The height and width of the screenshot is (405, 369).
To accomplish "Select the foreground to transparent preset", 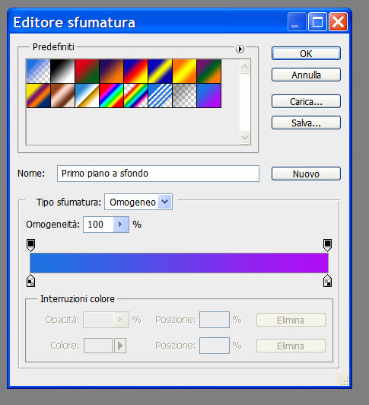I will pyautogui.click(x=39, y=72).
